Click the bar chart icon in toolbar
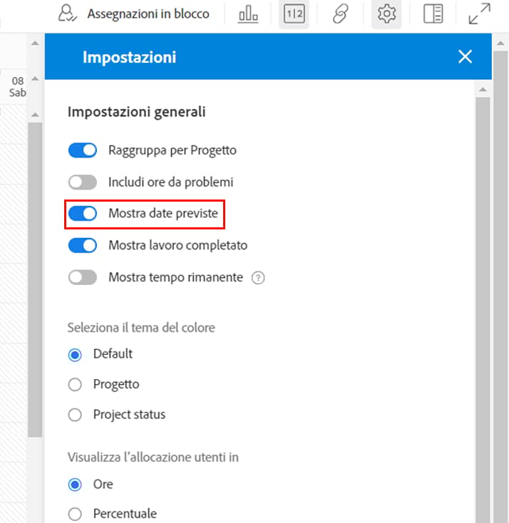The height and width of the screenshot is (523, 509). tap(247, 14)
